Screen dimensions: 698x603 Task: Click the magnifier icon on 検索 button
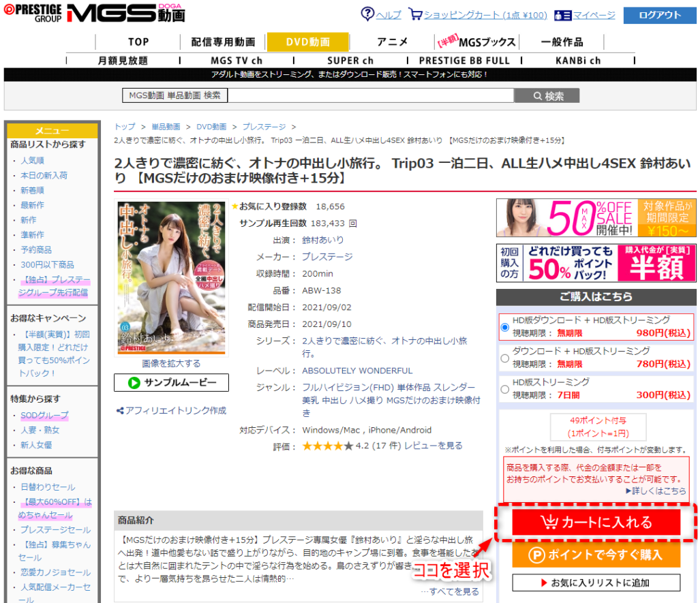537,96
